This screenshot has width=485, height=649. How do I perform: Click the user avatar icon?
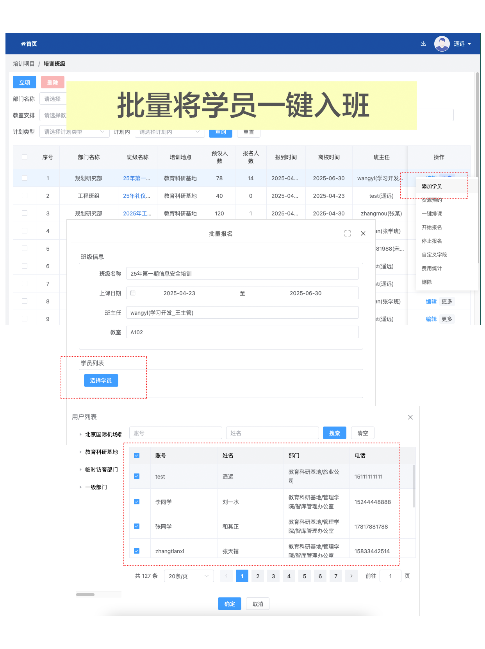(442, 44)
